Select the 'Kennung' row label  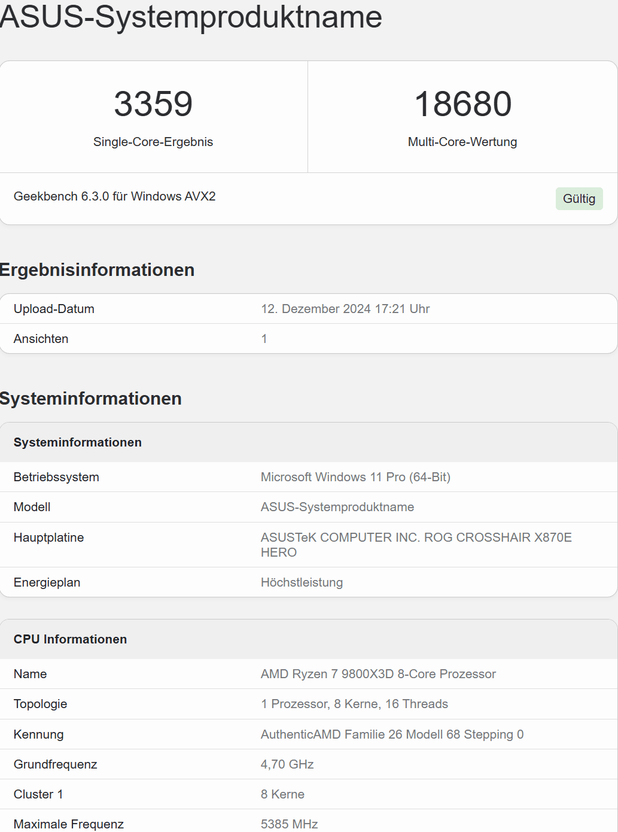pos(39,734)
